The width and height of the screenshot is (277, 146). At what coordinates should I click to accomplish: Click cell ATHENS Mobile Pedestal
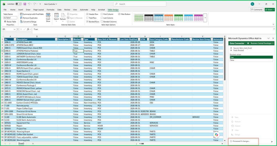tap(37, 51)
